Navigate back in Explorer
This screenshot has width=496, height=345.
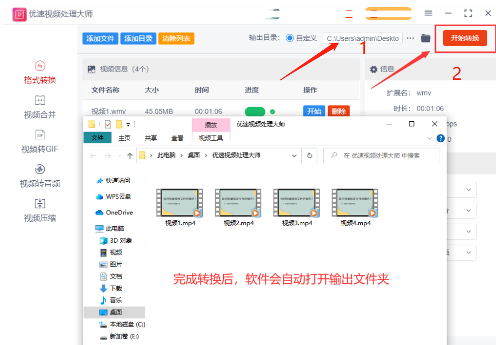pyautogui.click(x=93, y=156)
